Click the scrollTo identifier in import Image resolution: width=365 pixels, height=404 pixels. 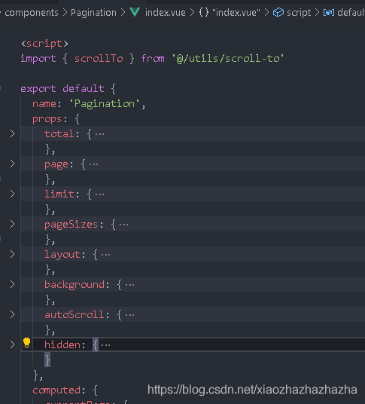click(x=99, y=59)
